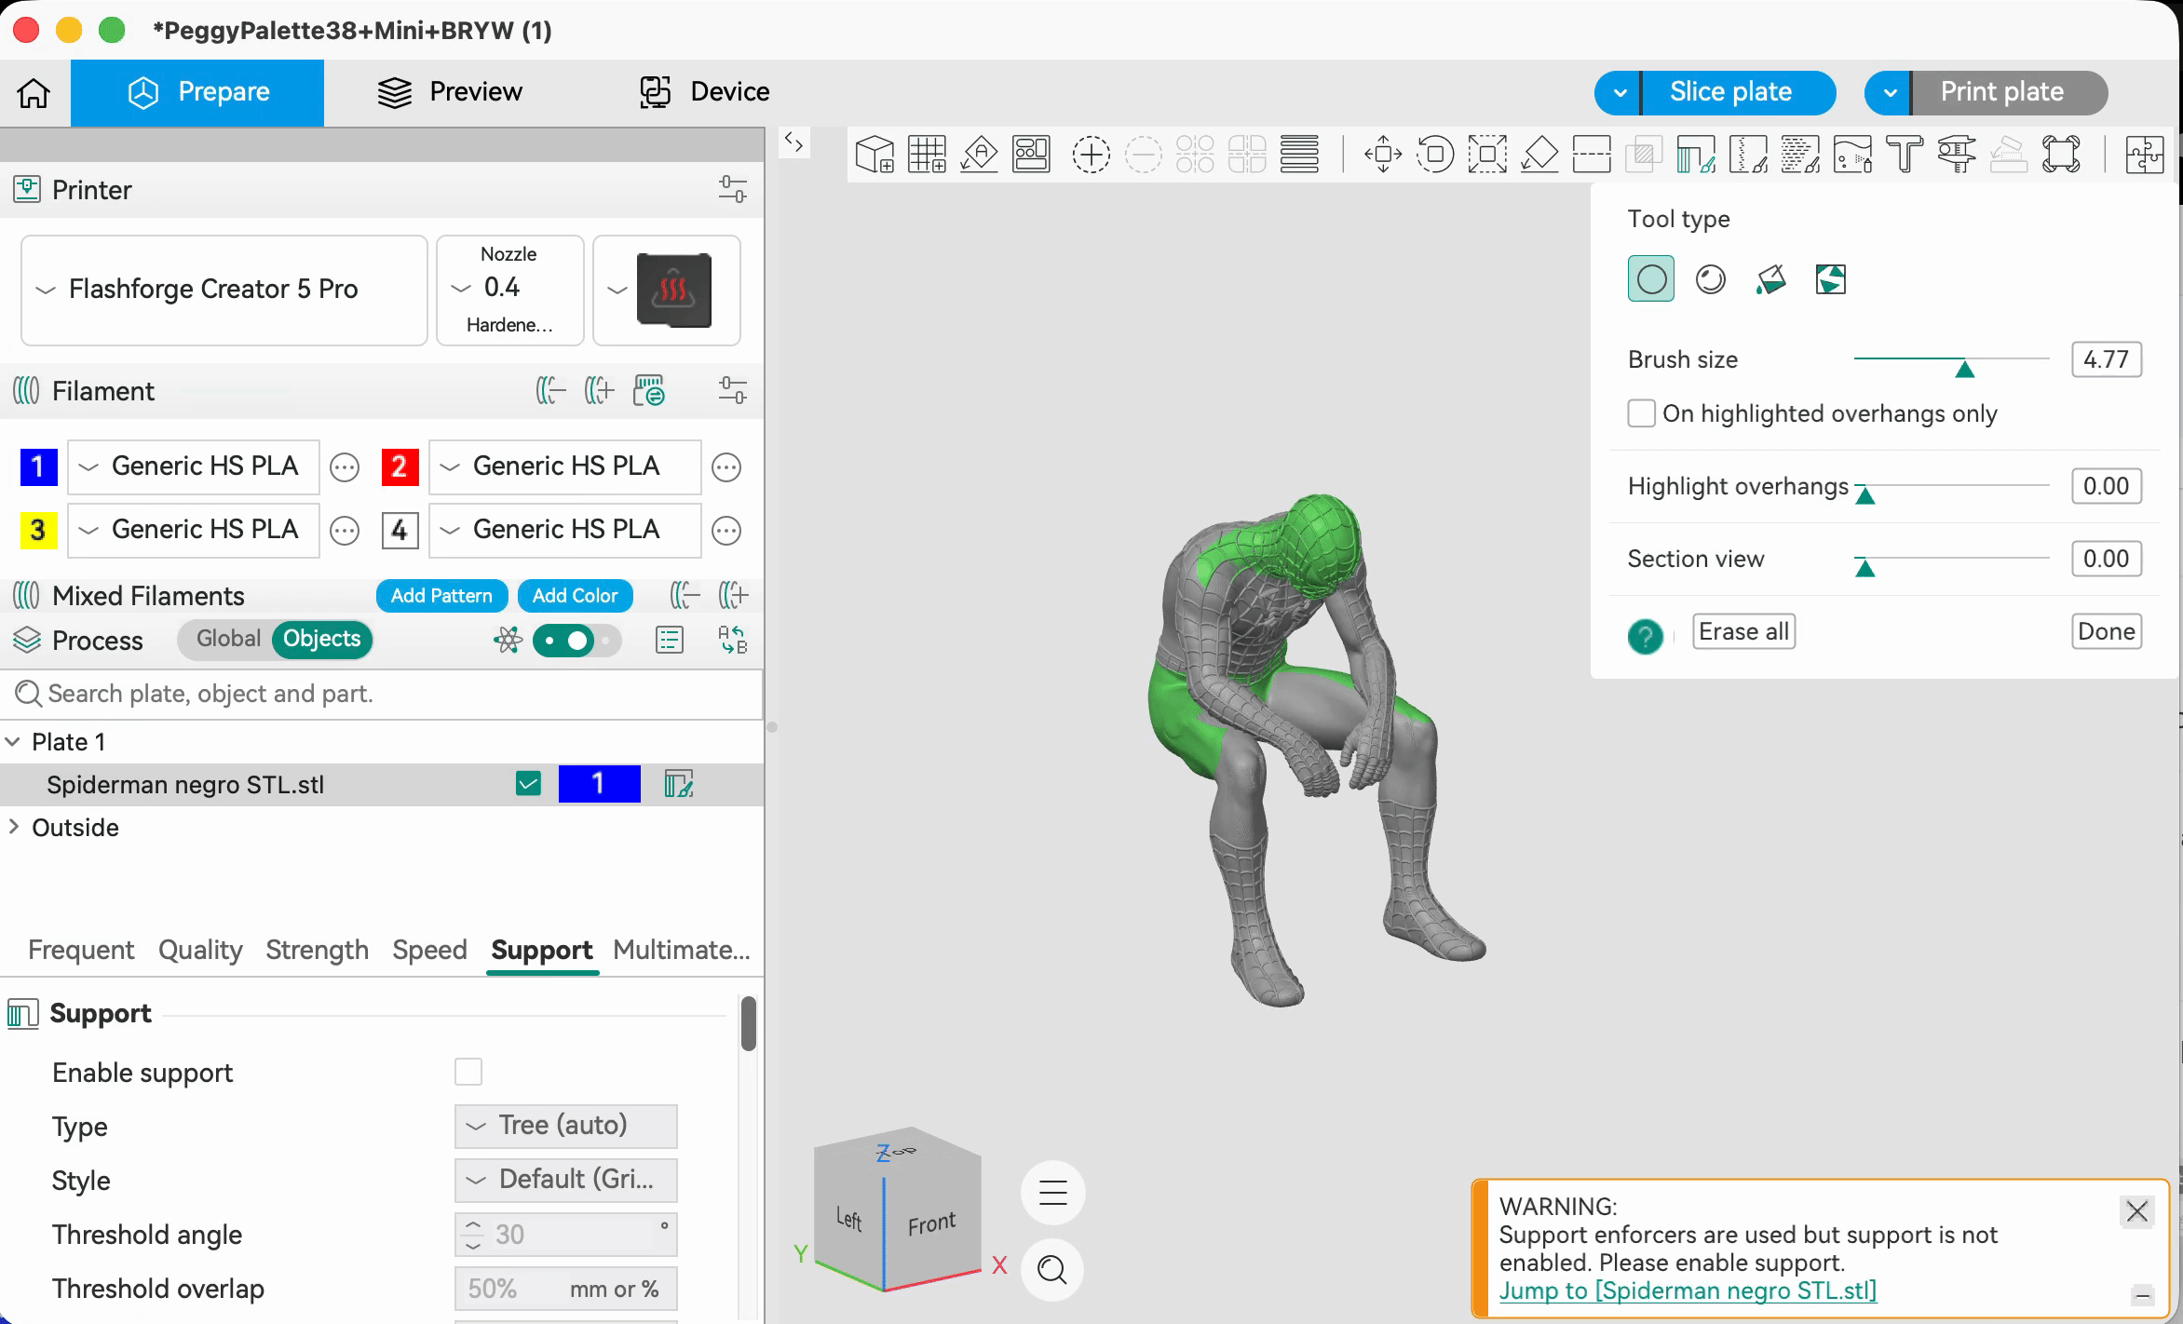Open options for filament 1
Screen dimensions: 2183x1324
[345, 467]
